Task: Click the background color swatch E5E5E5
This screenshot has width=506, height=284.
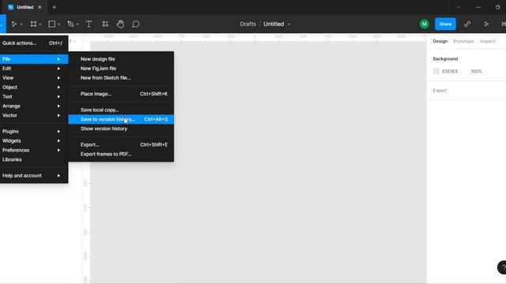Action: pyautogui.click(x=436, y=71)
